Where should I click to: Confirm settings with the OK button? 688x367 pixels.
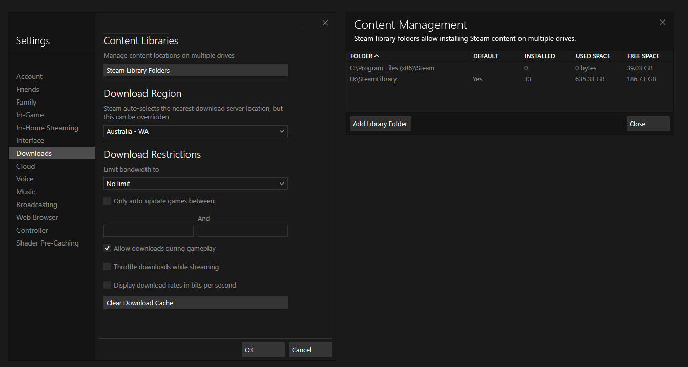click(x=263, y=350)
